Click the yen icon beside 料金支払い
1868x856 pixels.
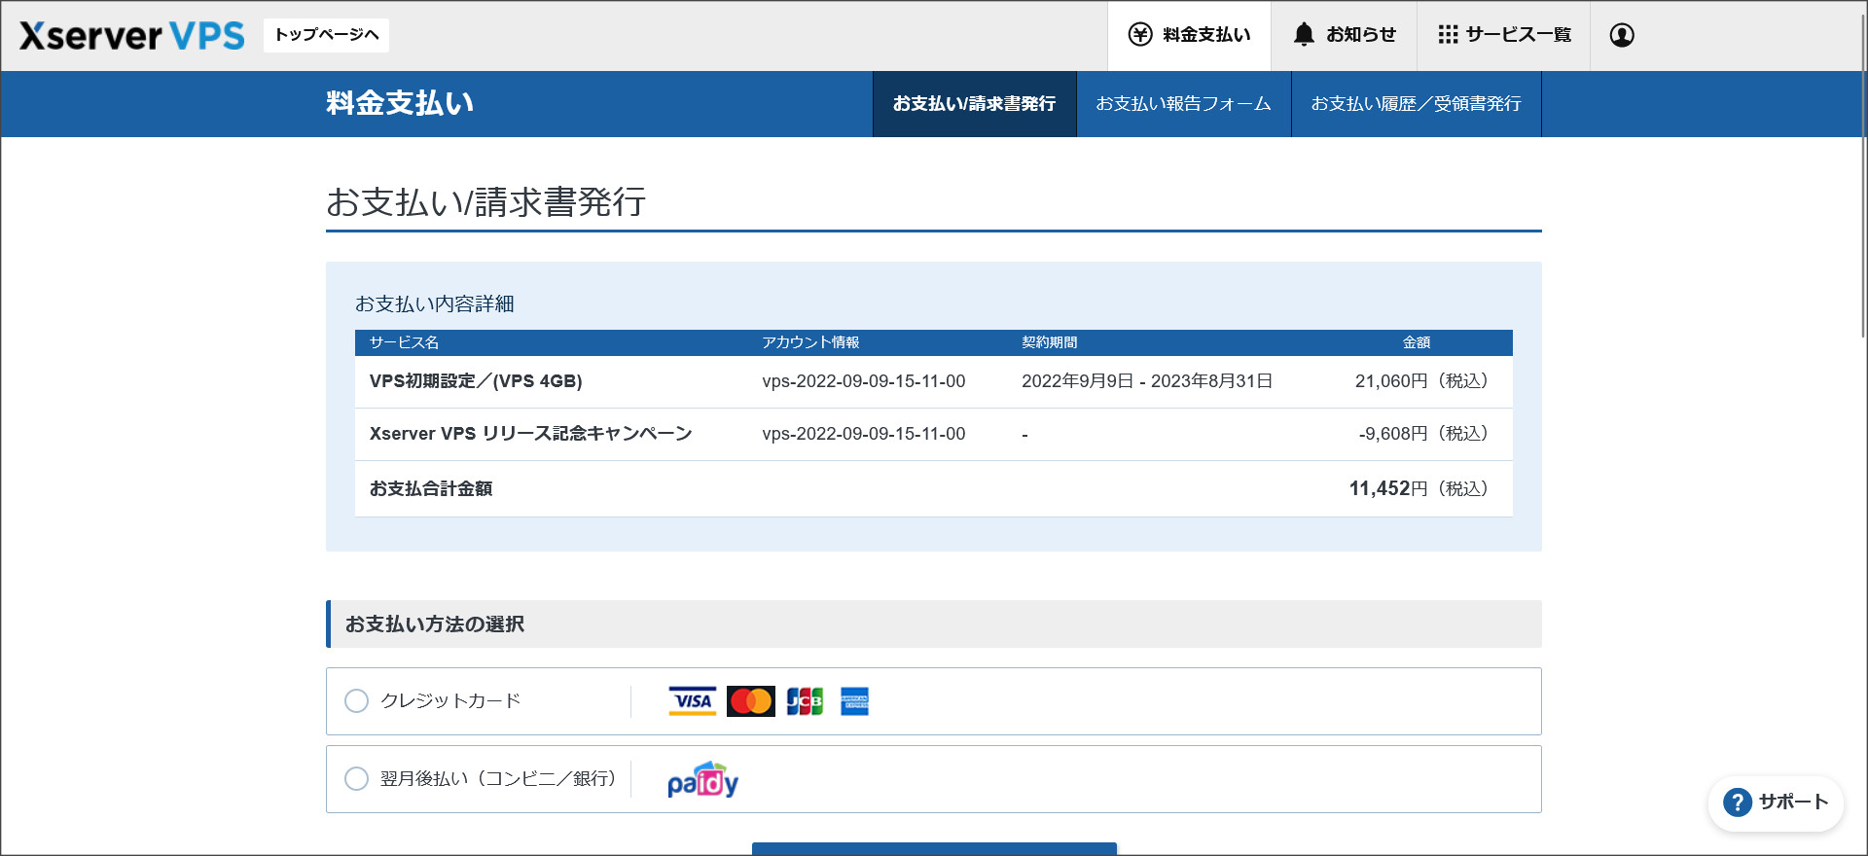coord(1140,35)
